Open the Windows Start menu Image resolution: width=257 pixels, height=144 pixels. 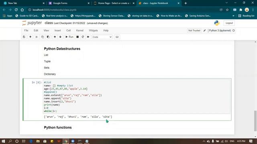coord(3,141)
